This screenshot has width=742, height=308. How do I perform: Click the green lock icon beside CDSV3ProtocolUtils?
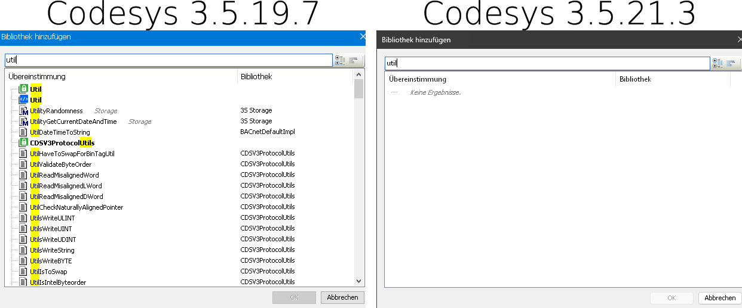click(x=23, y=142)
